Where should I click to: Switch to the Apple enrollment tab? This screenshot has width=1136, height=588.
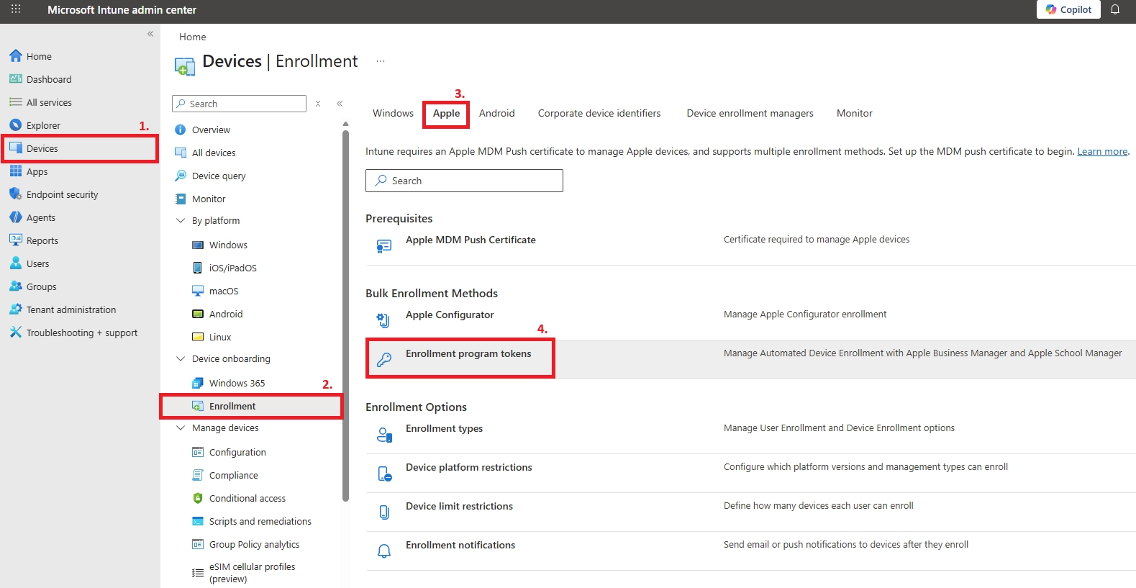446,113
